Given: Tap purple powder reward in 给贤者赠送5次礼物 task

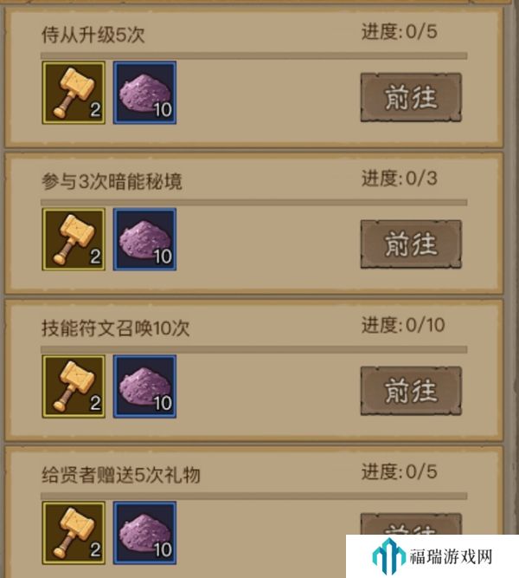Looking at the screenshot, I should pos(144,533).
